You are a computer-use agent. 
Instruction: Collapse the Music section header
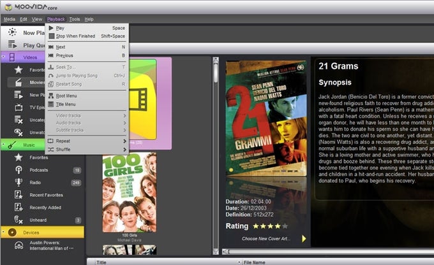pos(3,144)
